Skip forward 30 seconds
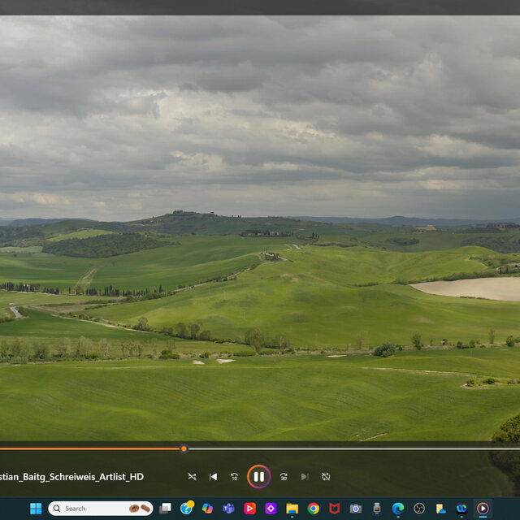 point(284,477)
